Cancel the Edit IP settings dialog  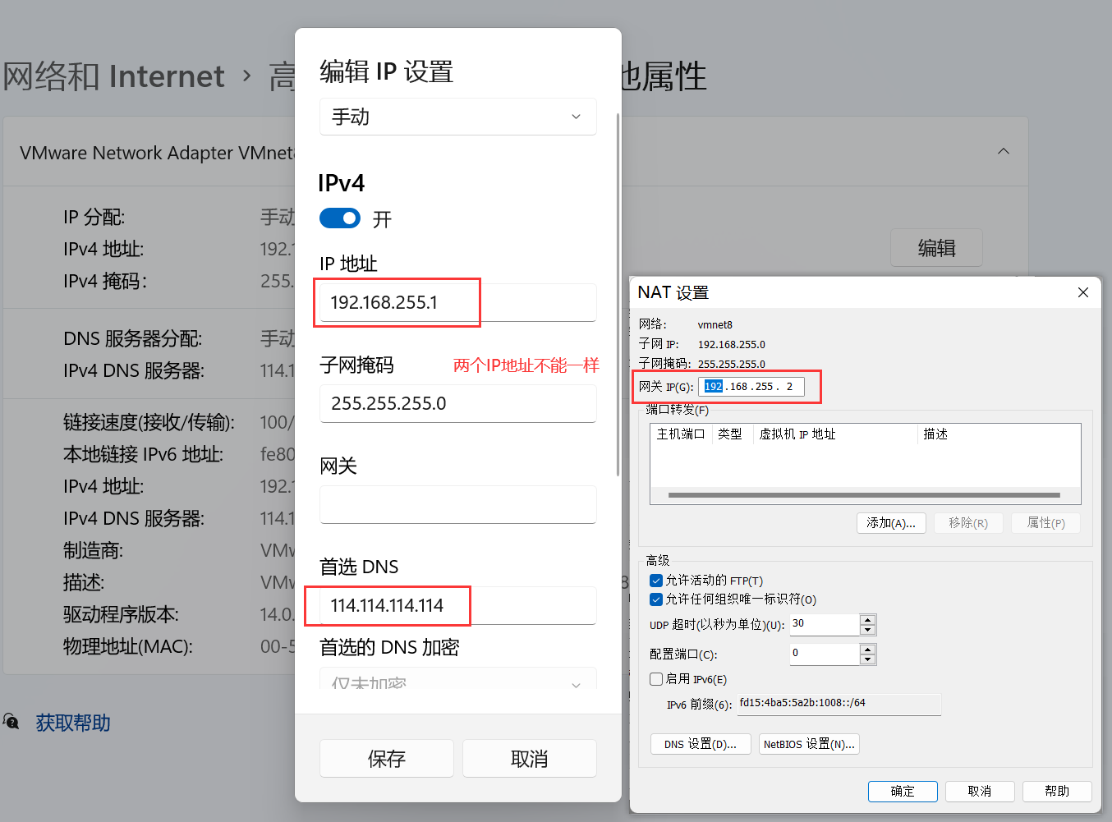point(529,758)
